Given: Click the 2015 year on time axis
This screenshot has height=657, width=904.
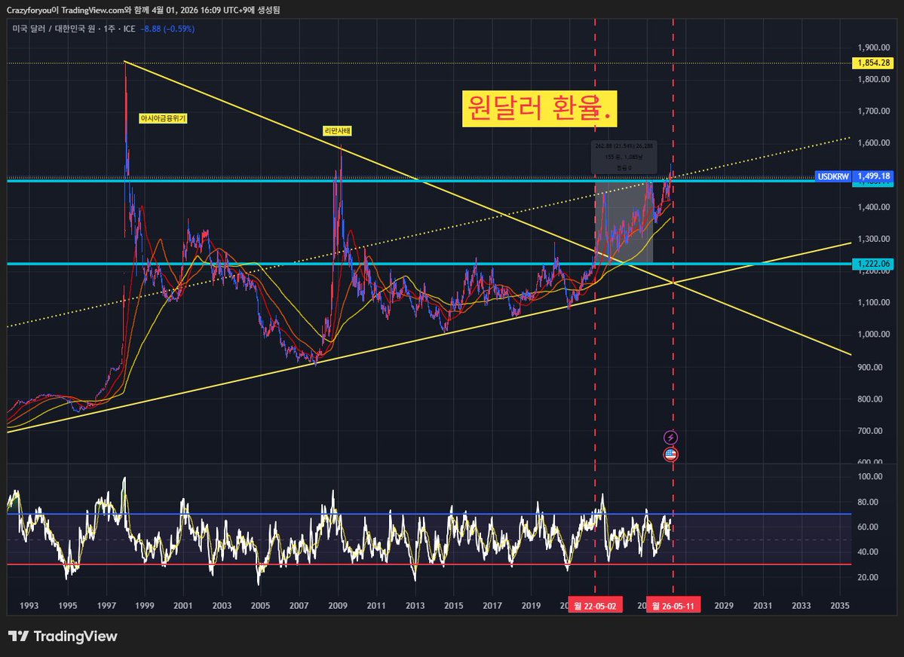Looking at the screenshot, I should pyautogui.click(x=454, y=605).
